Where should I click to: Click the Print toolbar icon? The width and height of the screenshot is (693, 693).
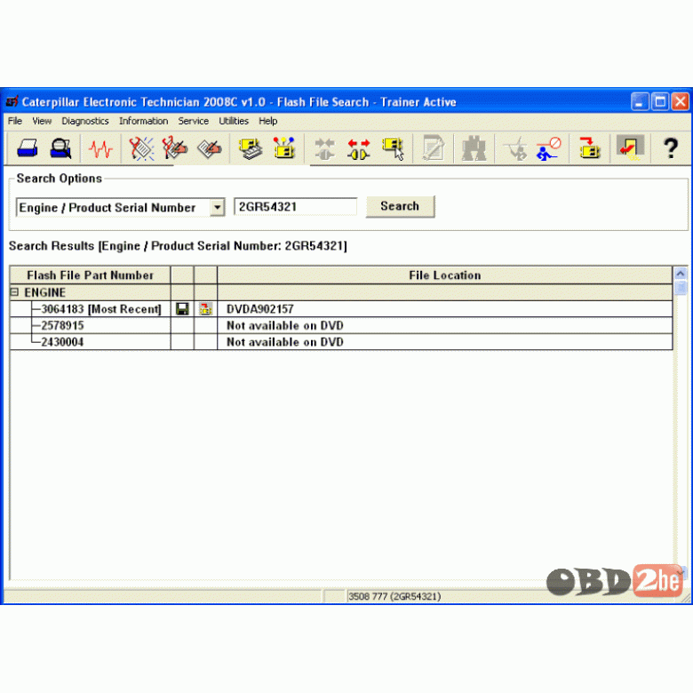coord(28,148)
